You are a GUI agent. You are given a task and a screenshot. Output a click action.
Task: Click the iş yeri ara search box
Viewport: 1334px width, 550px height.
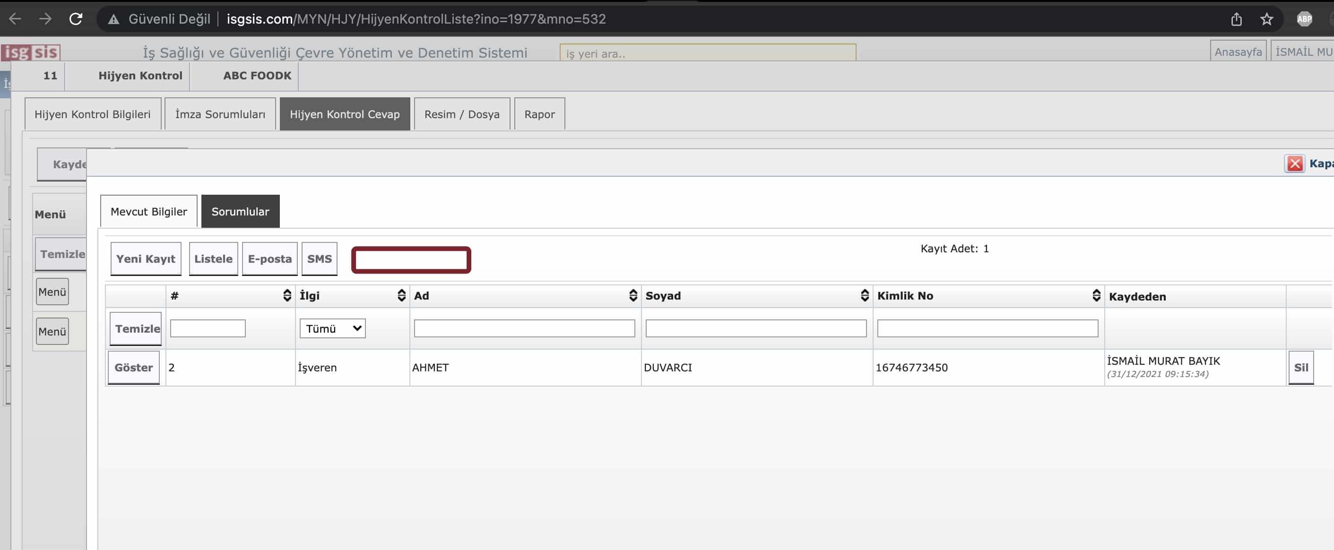[x=707, y=53]
